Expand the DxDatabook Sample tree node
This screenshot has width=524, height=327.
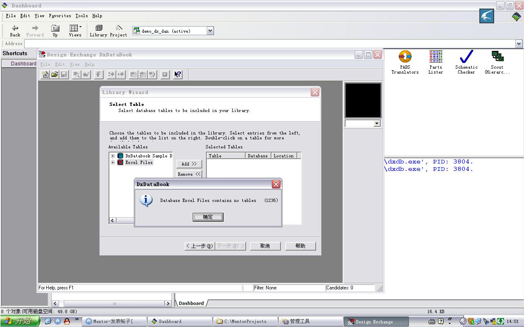pyautogui.click(x=113, y=156)
